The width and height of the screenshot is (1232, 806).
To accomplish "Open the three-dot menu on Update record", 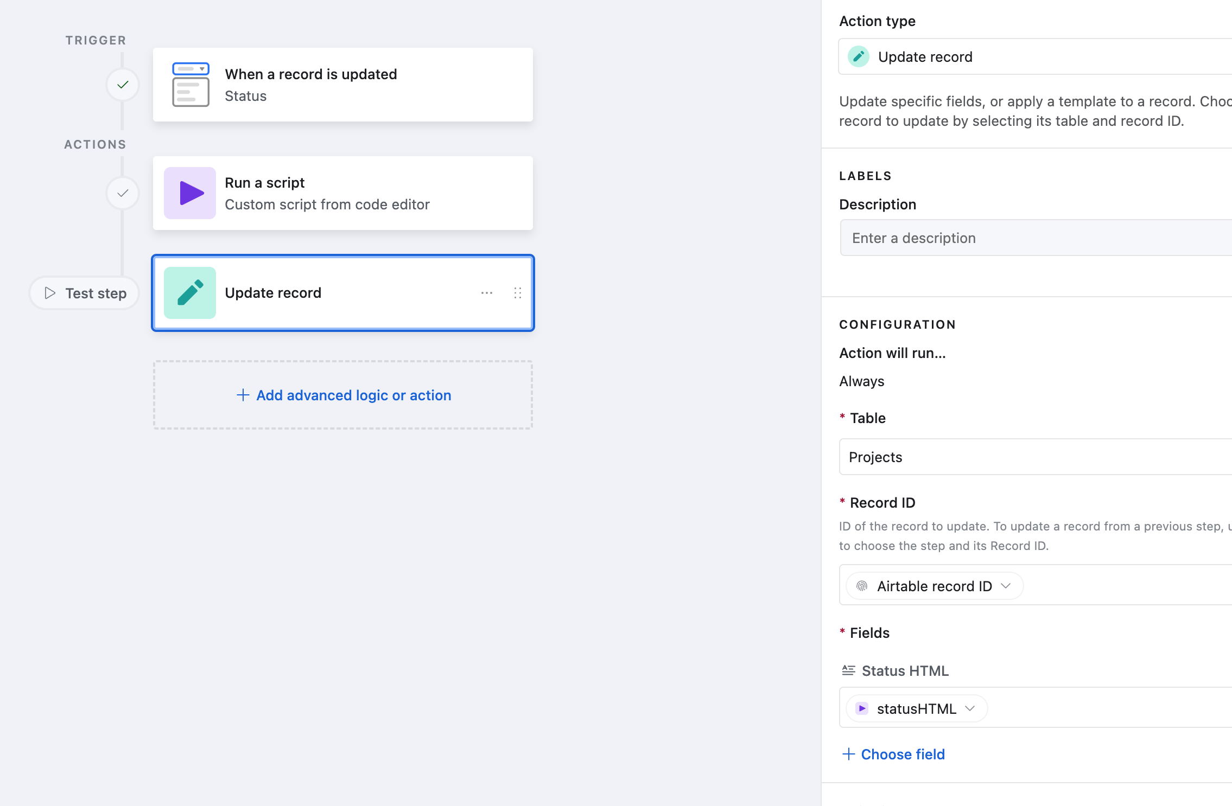I will (487, 293).
